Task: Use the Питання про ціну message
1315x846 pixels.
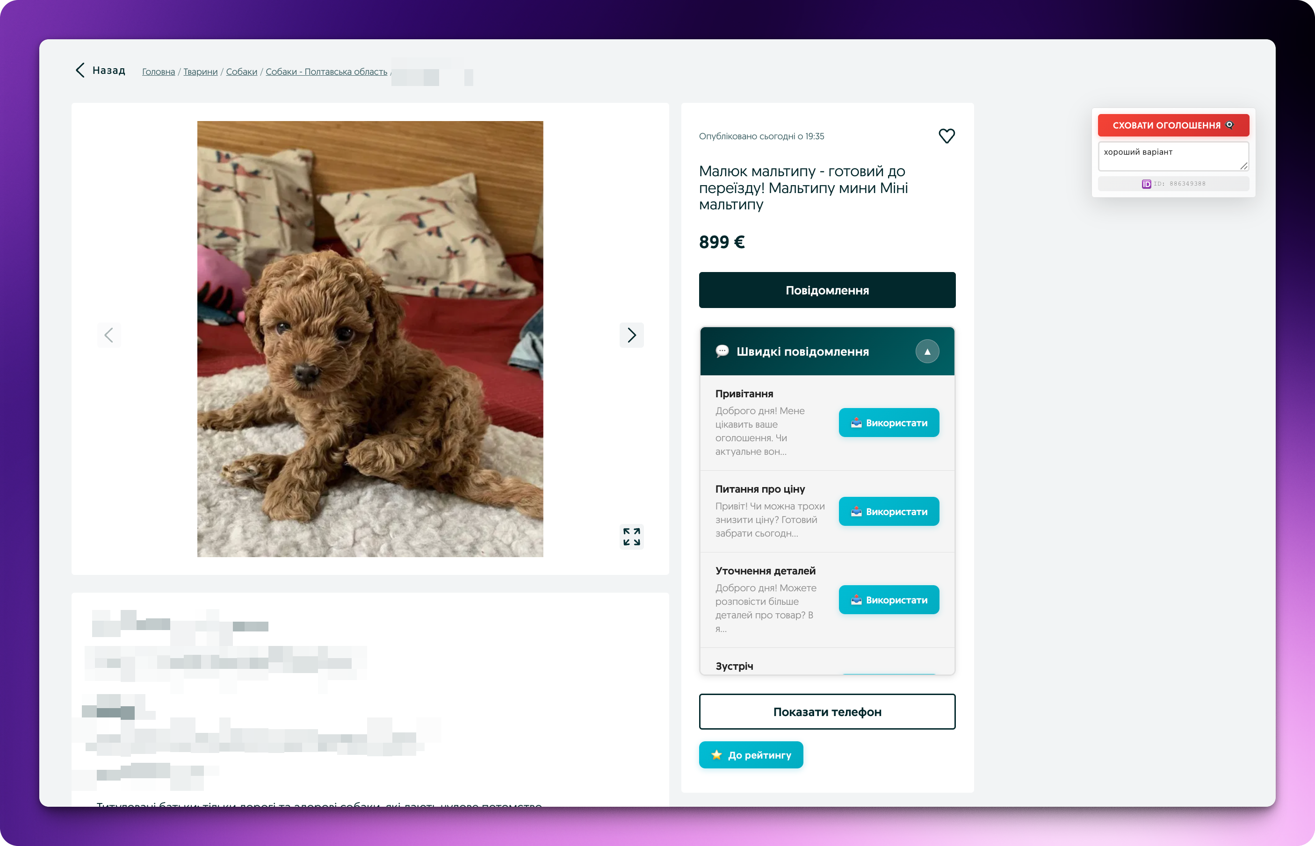Action: pos(889,511)
